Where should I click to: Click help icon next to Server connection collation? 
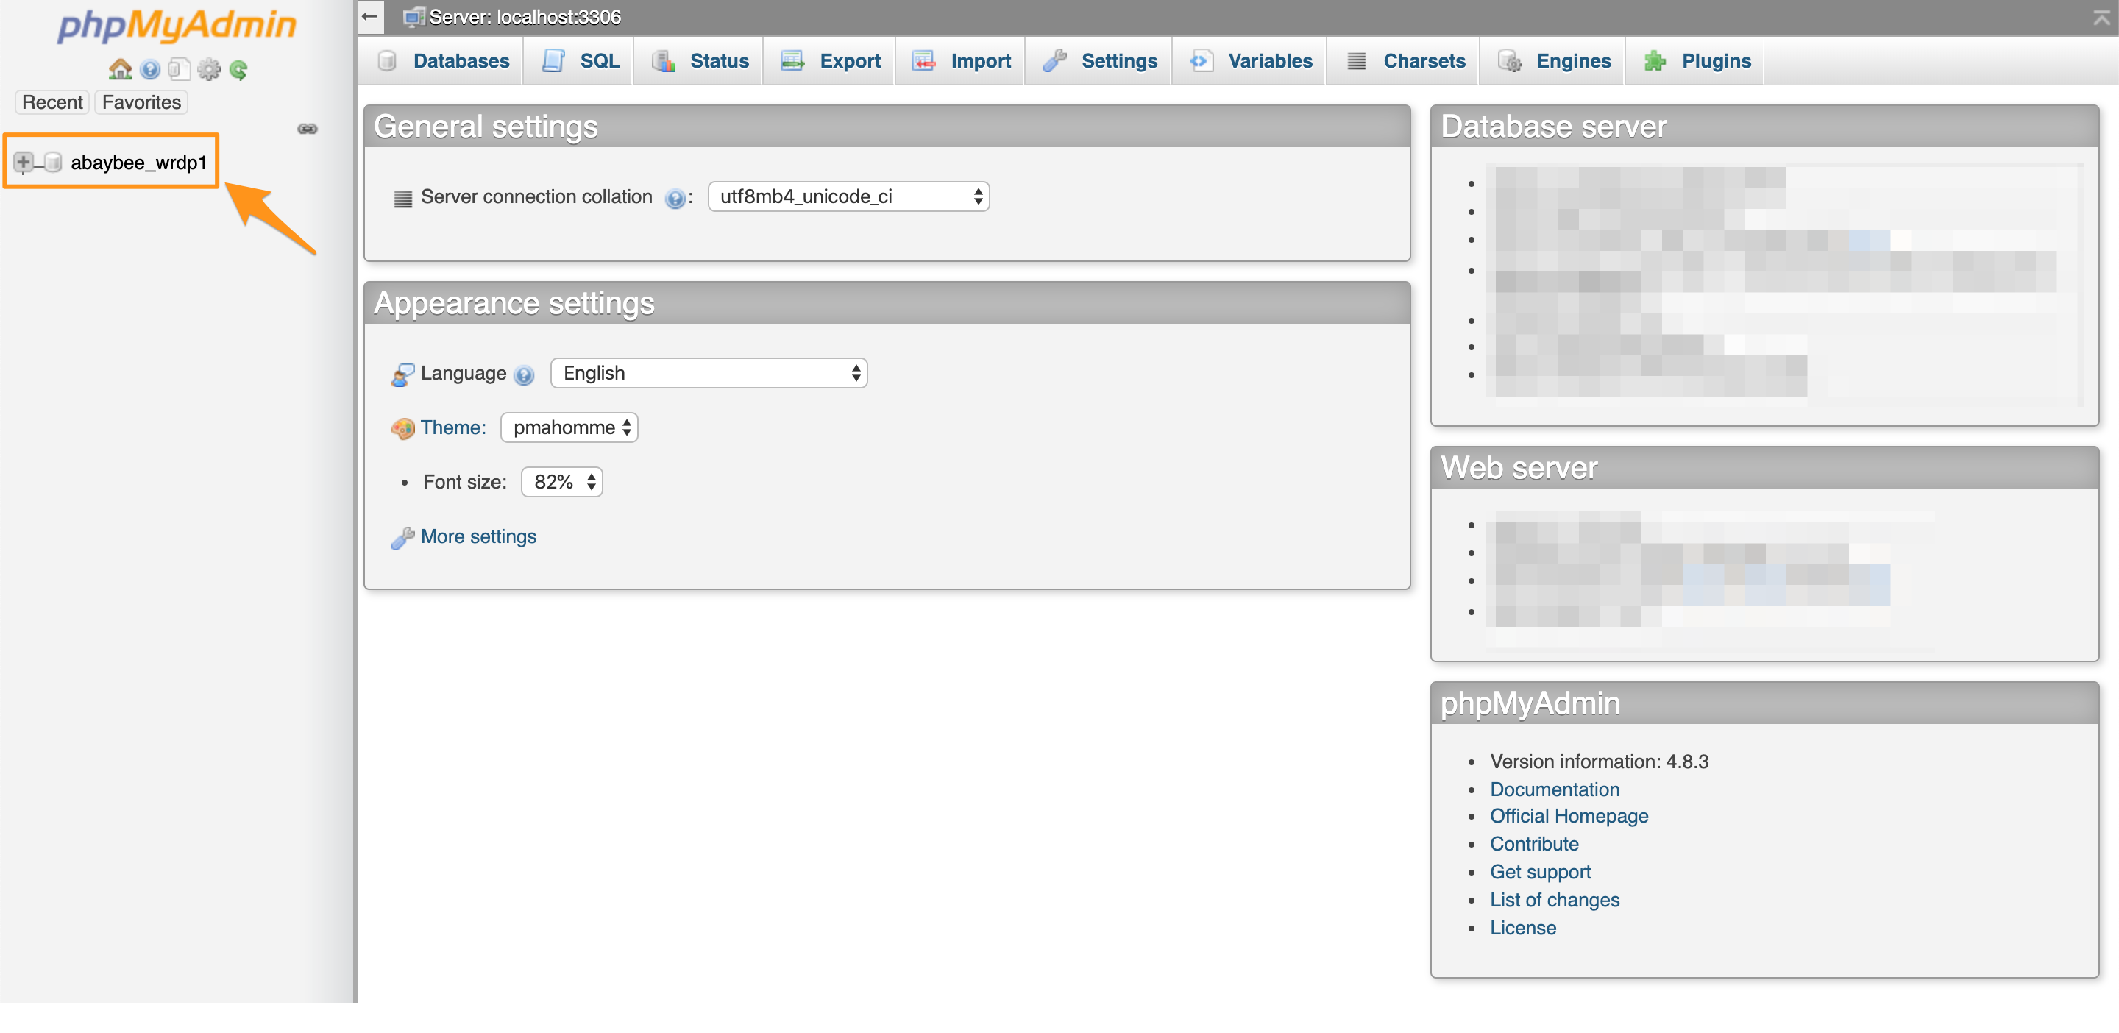675,198
